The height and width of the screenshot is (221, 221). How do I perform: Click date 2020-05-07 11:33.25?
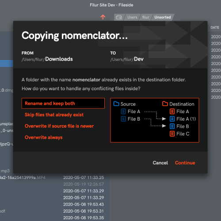point(84,178)
